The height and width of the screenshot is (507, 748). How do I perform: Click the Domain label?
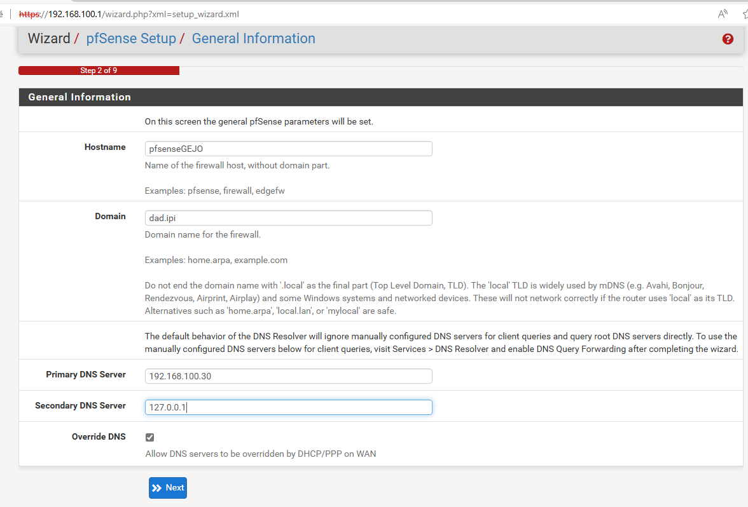(x=110, y=216)
